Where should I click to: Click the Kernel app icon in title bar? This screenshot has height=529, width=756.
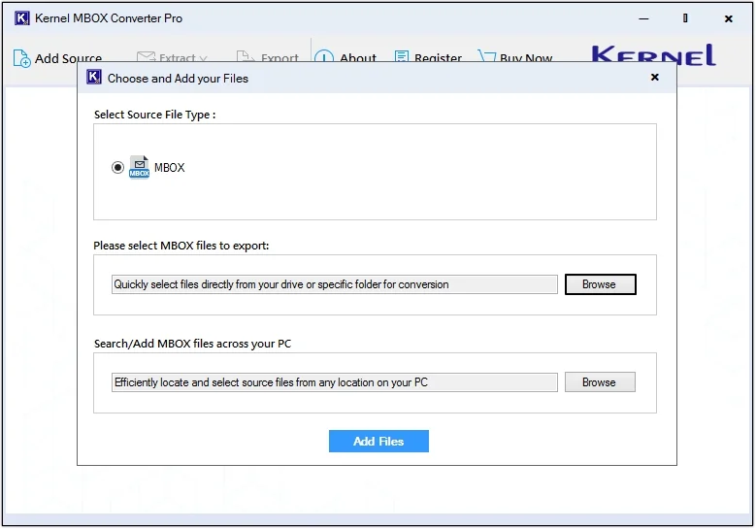21,18
